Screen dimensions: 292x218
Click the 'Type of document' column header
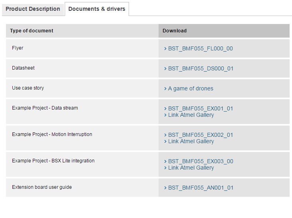(32, 31)
